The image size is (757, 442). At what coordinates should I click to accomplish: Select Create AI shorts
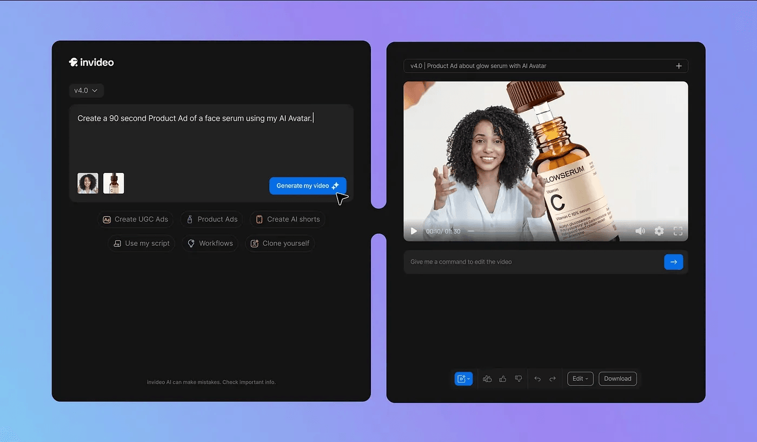coord(287,219)
